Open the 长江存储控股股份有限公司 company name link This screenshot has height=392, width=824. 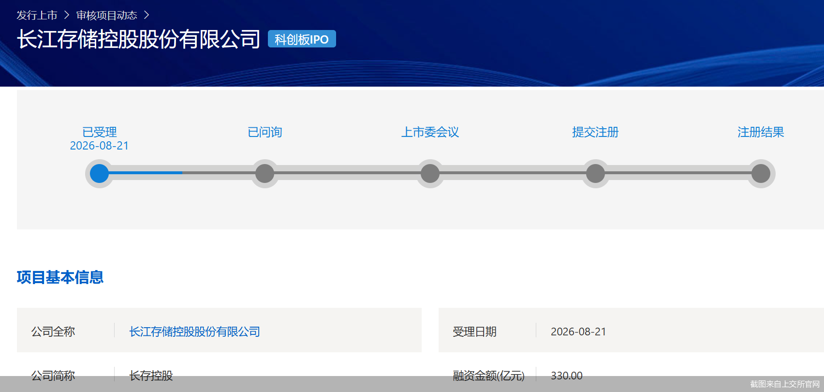click(195, 332)
